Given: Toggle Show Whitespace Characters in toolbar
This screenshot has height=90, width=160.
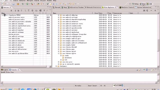Looking at the screenshot, I should coord(57,4).
